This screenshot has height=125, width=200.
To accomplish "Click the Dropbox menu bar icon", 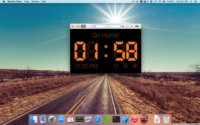I will tap(151, 2).
